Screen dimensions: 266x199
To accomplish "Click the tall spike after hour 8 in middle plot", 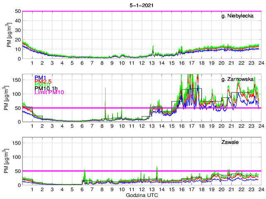I will click(x=106, y=88).
